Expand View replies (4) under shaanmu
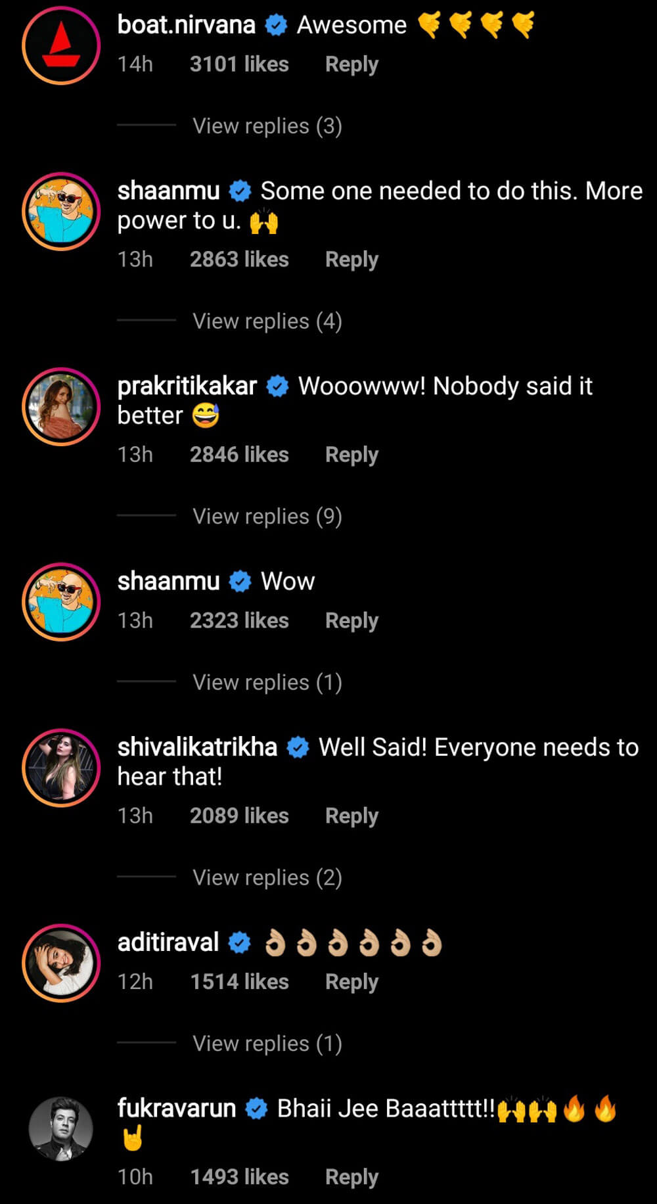657x1204 pixels. [267, 321]
